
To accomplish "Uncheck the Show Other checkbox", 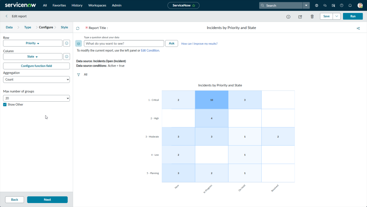I will [x=5, y=105].
